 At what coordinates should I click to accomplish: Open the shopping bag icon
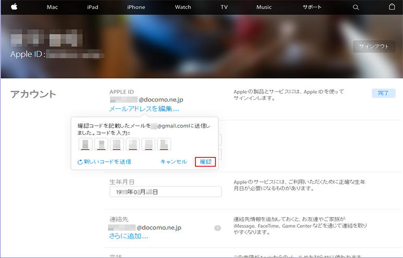tap(392, 7)
